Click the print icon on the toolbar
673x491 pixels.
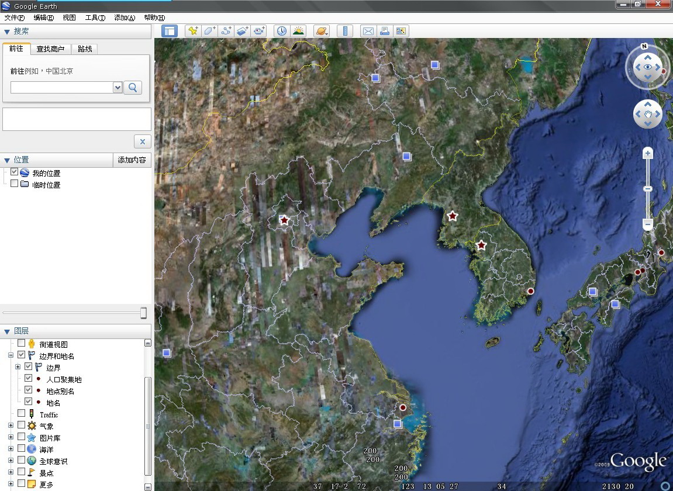385,30
